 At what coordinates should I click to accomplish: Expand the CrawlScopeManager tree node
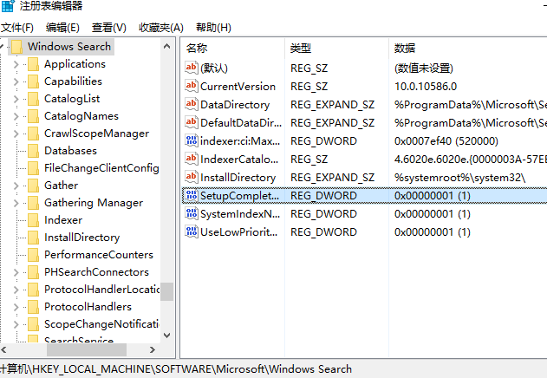pyautogui.click(x=16, y=134)
